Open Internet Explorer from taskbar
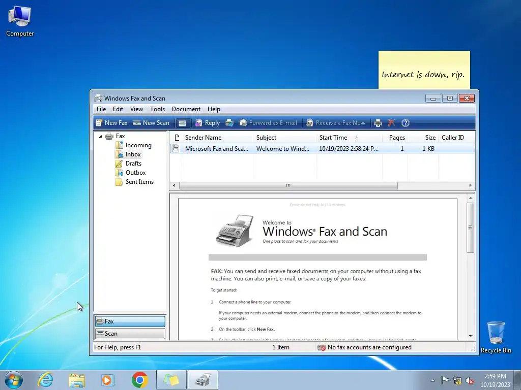This screenshot has width=521, height=390. pos(45,380)
